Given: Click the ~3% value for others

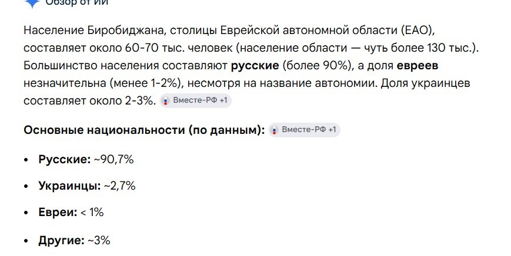Looking at the screenshot, I should 99,240.
